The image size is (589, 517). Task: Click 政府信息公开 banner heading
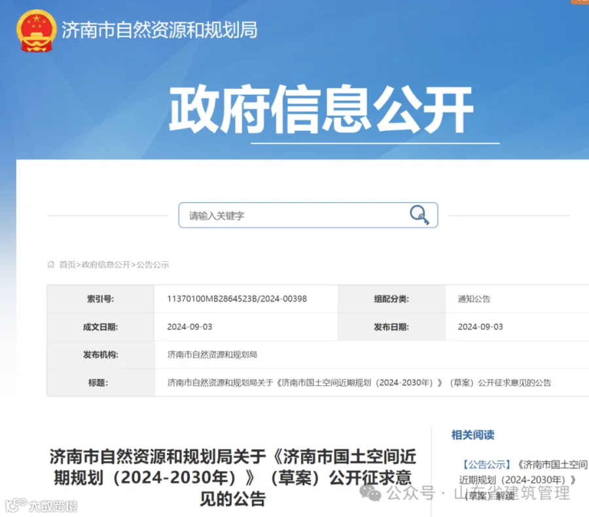321,109
